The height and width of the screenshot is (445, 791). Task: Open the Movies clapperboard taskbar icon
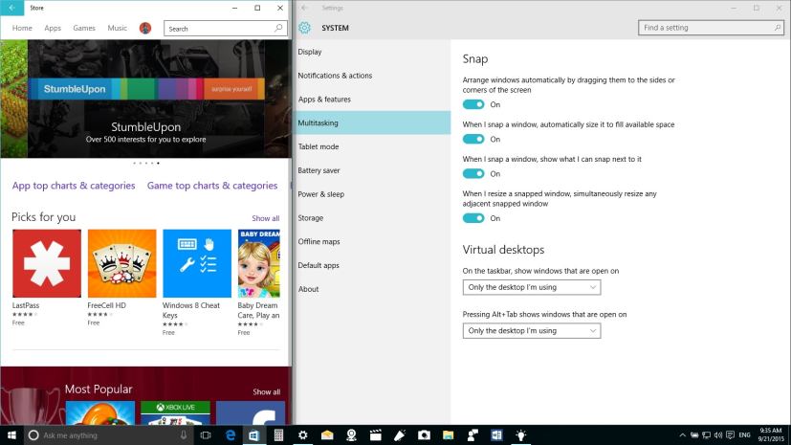[x=375, y=434]
